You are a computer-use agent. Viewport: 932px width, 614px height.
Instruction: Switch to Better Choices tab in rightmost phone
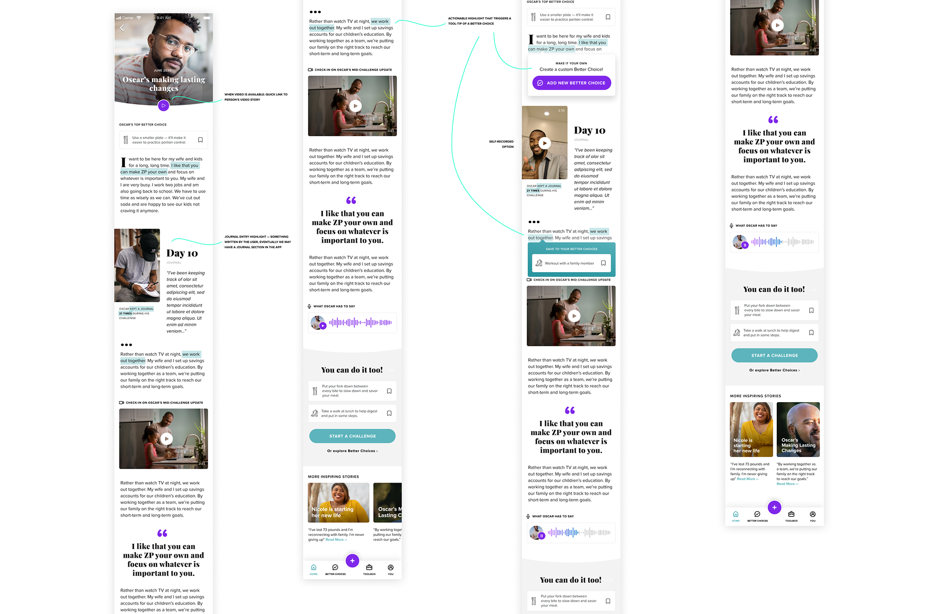(757, 515)
